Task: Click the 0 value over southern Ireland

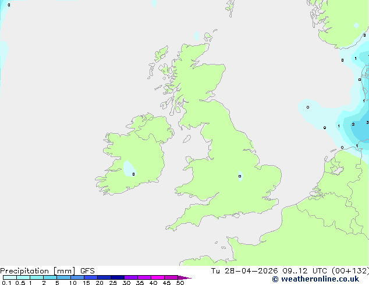Action: 133,174
